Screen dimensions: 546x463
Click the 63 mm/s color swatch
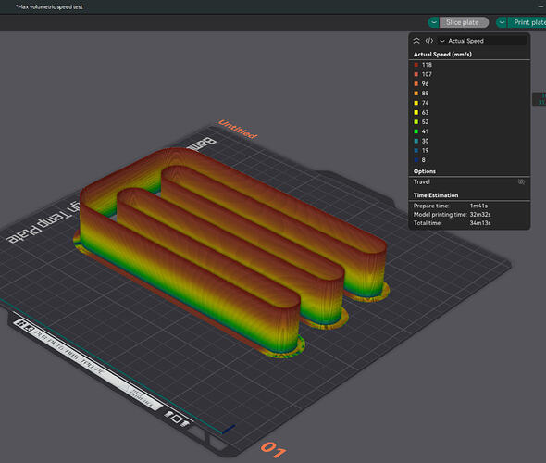click(416, 113)
